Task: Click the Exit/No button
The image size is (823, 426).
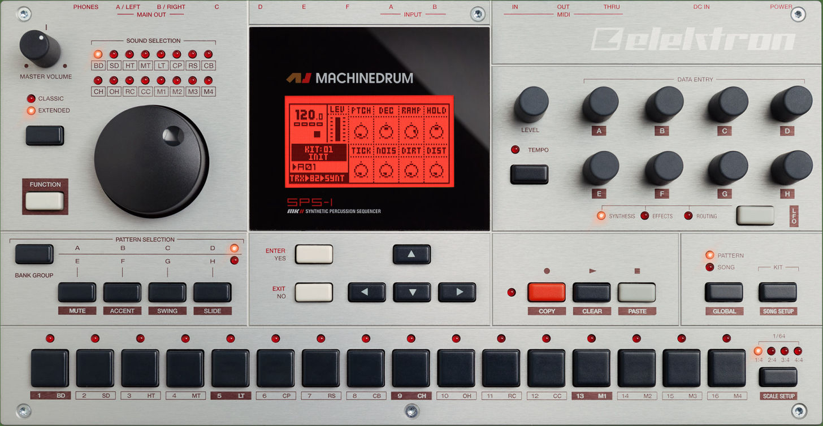Action: [x=314, y=292]
